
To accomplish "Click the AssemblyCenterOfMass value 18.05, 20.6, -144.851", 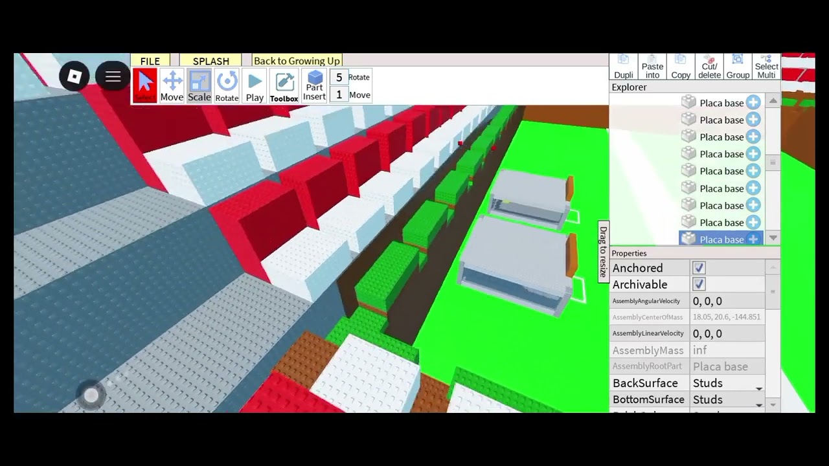I will (727, 317).
